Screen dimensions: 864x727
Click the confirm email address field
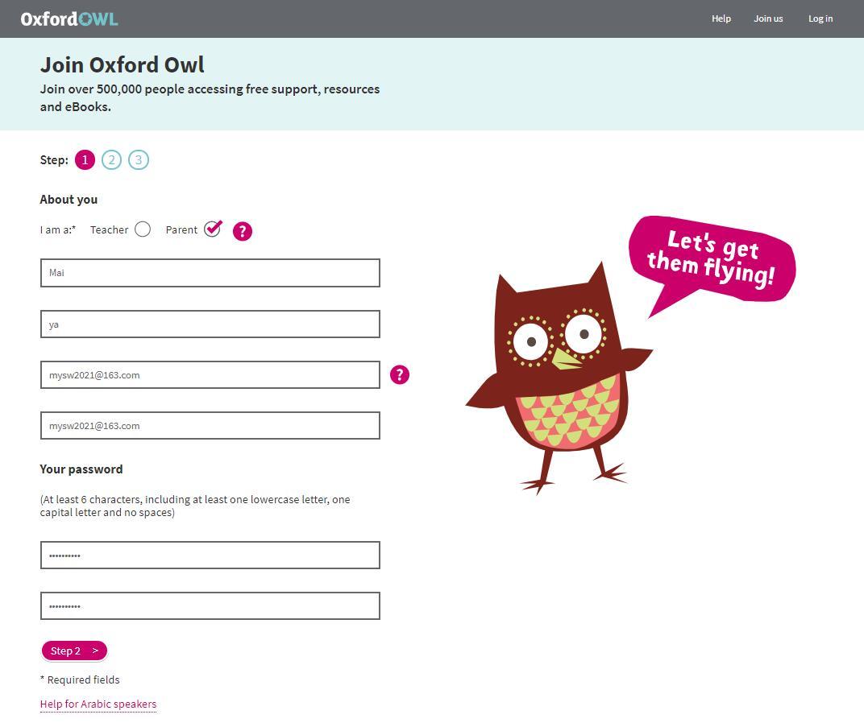click(x=210, y=425)
